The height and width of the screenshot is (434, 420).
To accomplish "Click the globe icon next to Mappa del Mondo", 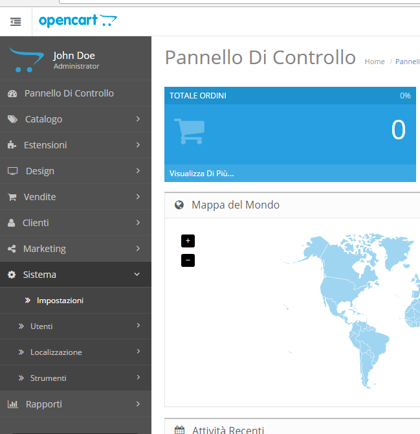I will [x=179, y=205].
